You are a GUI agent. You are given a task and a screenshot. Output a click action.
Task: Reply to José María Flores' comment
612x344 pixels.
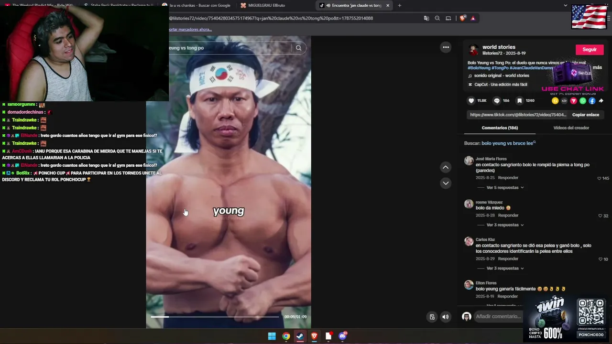(x=508, y=178)
